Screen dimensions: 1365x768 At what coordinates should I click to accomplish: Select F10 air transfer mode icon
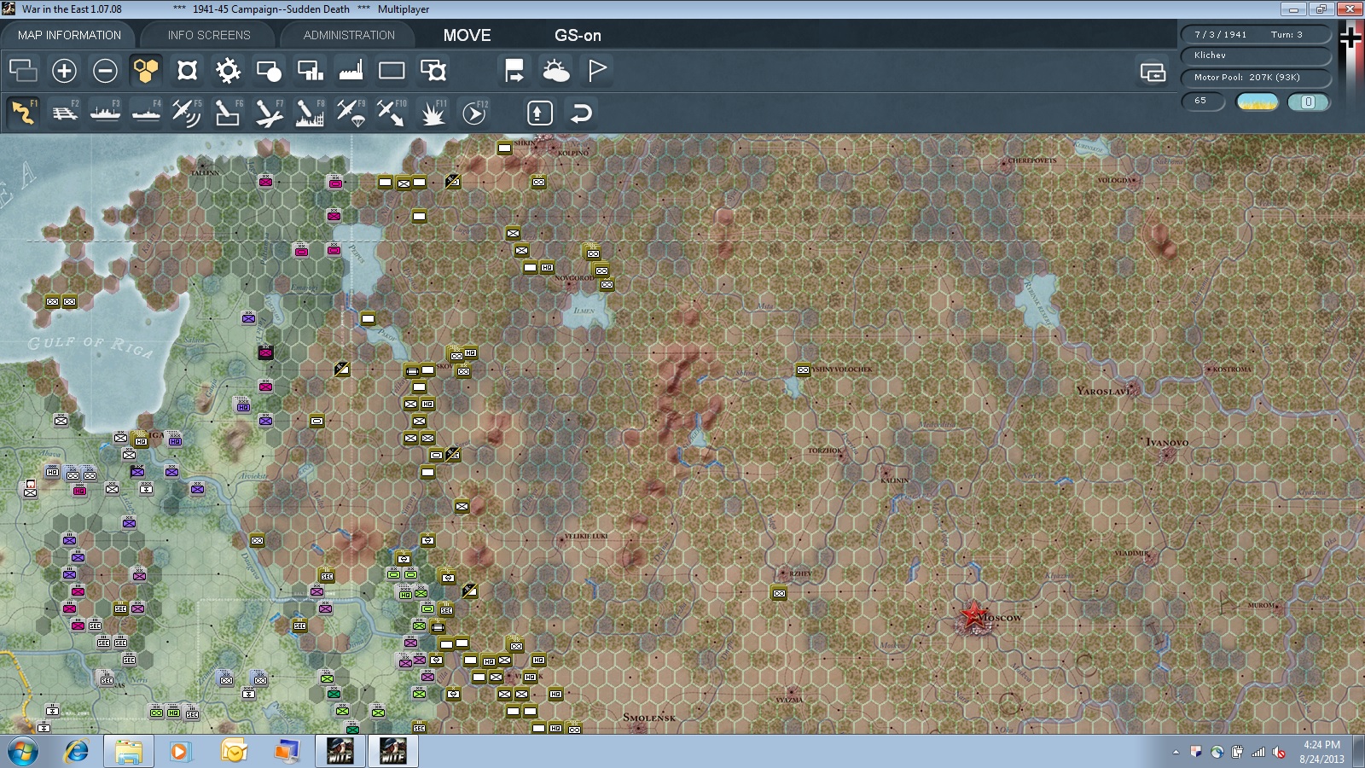tap(392, 113)
